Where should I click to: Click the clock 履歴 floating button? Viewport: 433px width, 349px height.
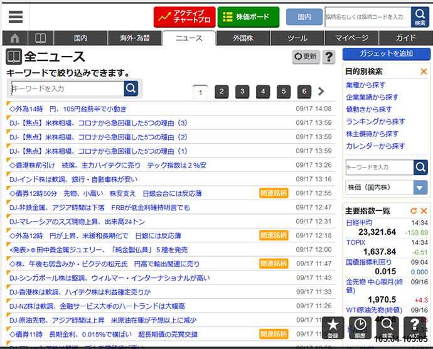coord(360,328)
